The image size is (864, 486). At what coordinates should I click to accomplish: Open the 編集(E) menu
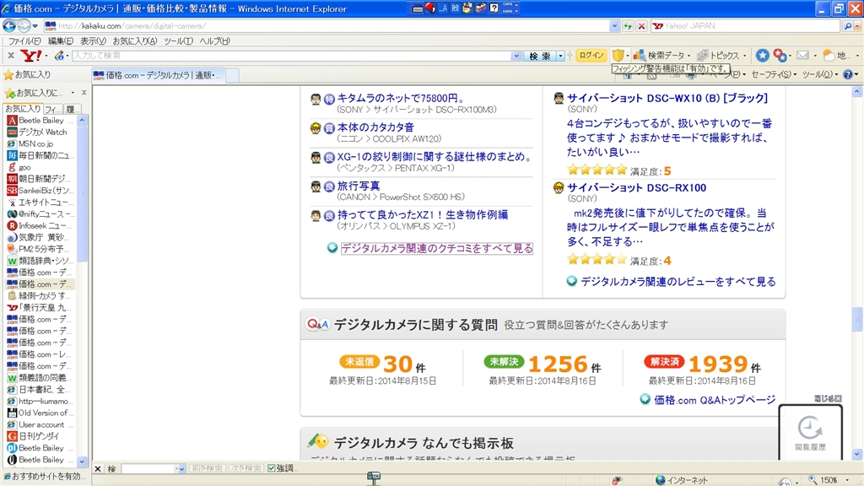coord(61,40)
